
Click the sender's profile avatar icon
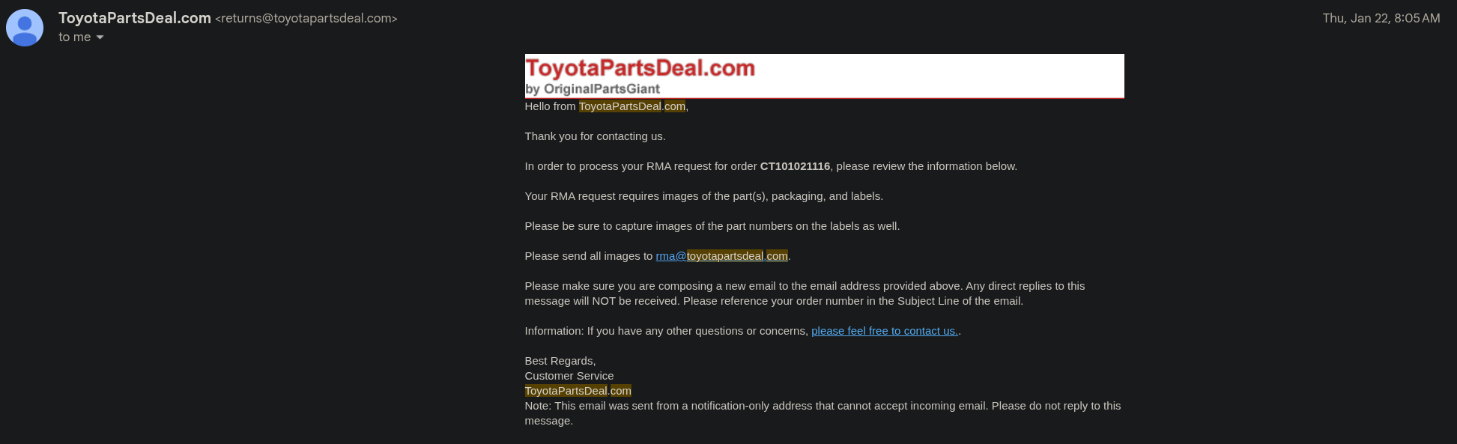25,28
